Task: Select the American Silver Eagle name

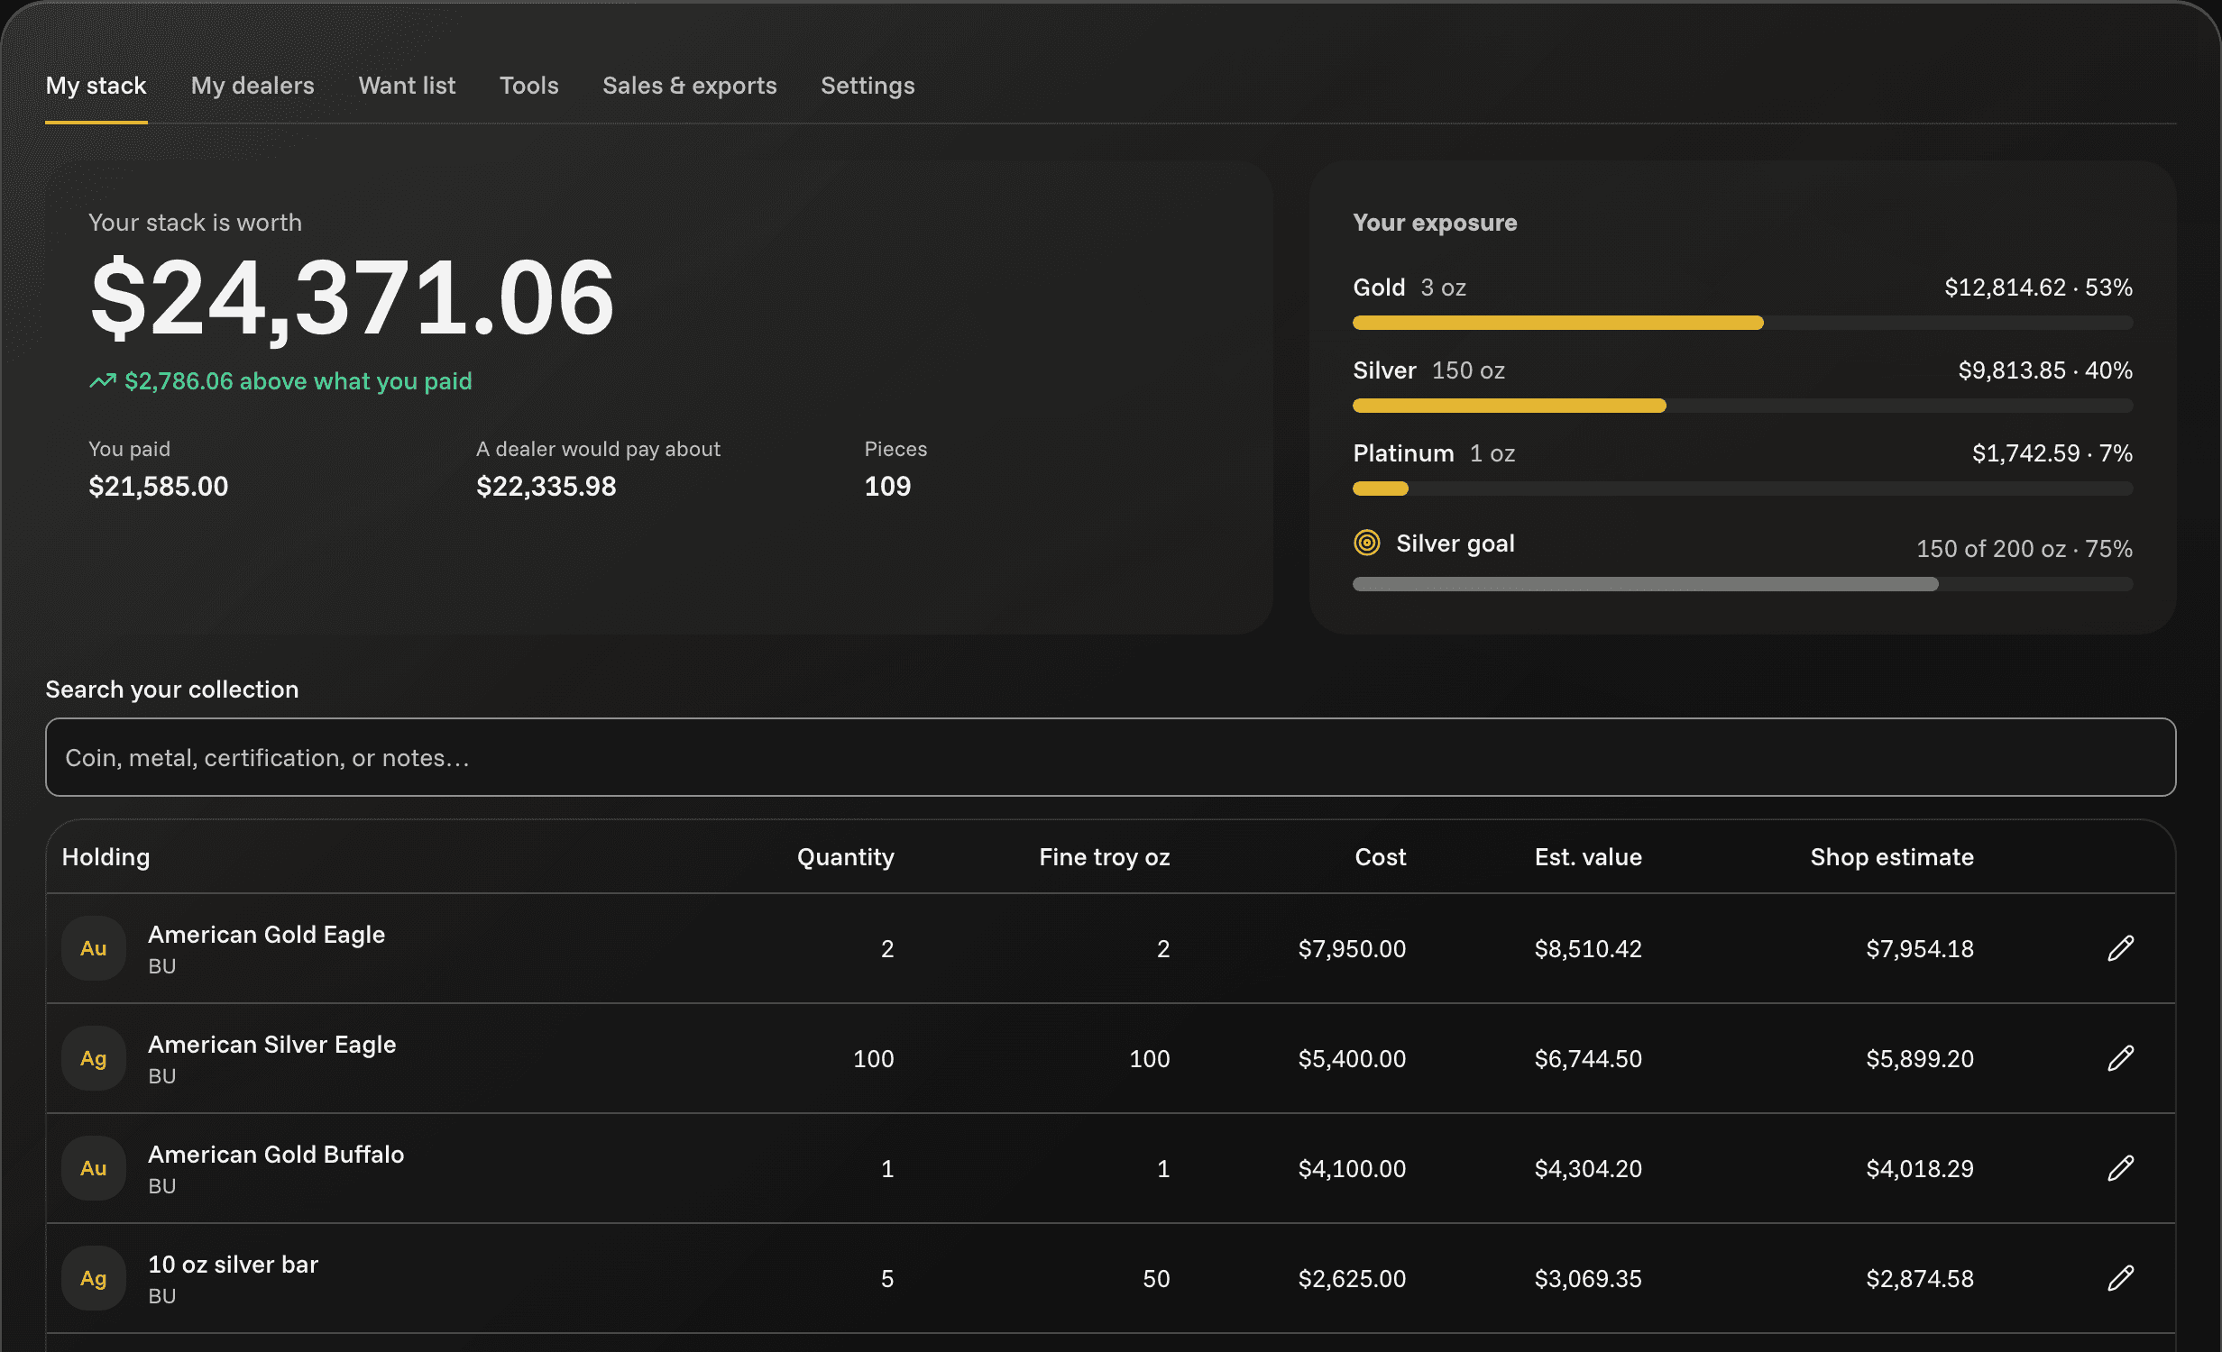Action: (272, 1045)
